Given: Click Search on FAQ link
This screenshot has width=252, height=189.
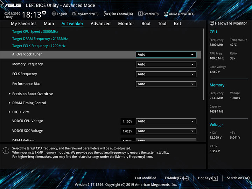Looking at the screenshot, I should 238,178.
